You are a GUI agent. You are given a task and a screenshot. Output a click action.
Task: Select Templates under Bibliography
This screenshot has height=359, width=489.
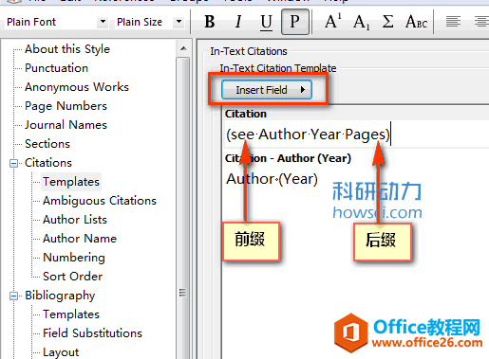click(71, 314)
